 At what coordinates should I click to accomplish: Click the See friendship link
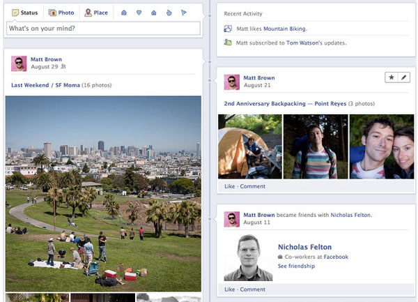point(295,266)
